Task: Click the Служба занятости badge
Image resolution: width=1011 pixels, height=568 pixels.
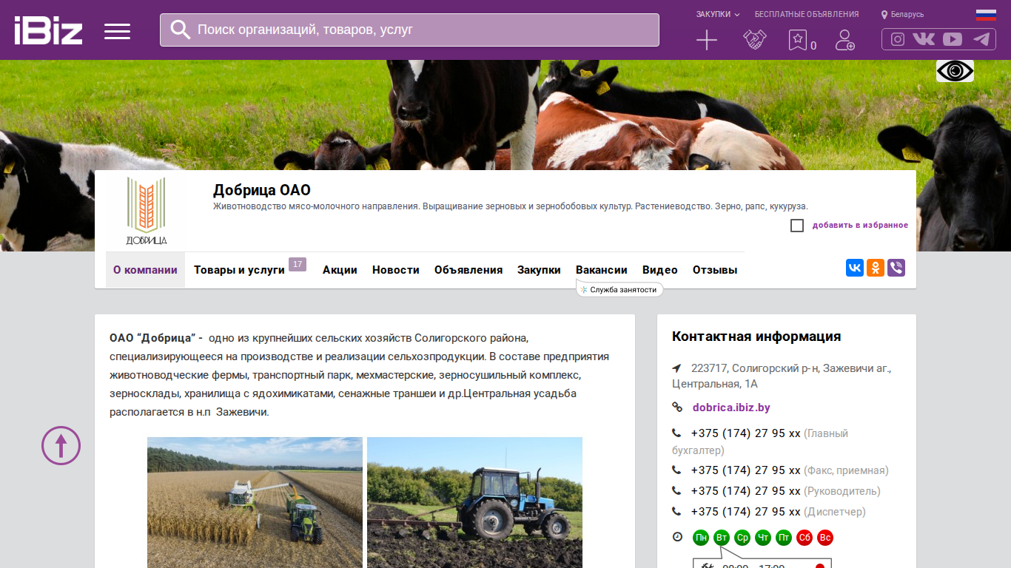Action: 619,289
